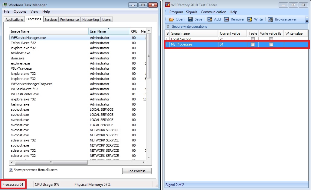Click the process list scroll down arrow
Viewport: 311px width, 190px height.
[149, 157]
